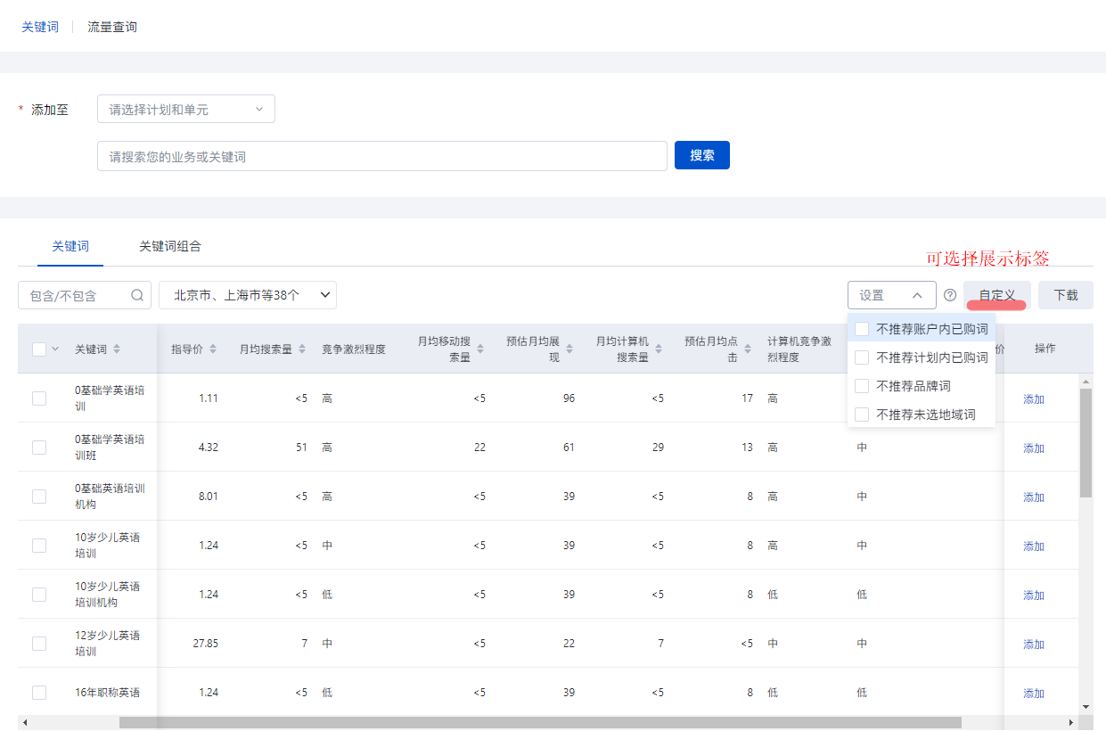
Task: Sort table by the 指导价 column
Action: pyautogui.click(x=211, y=349)
